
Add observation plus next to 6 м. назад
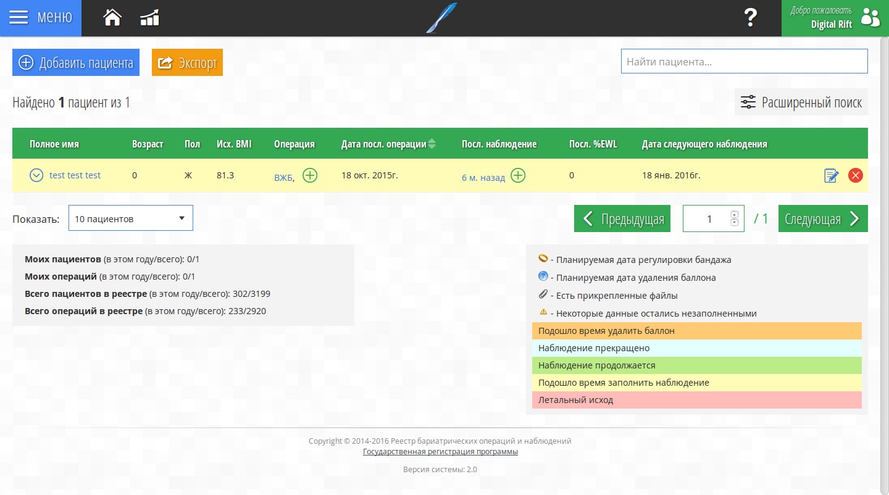point(518,176)
